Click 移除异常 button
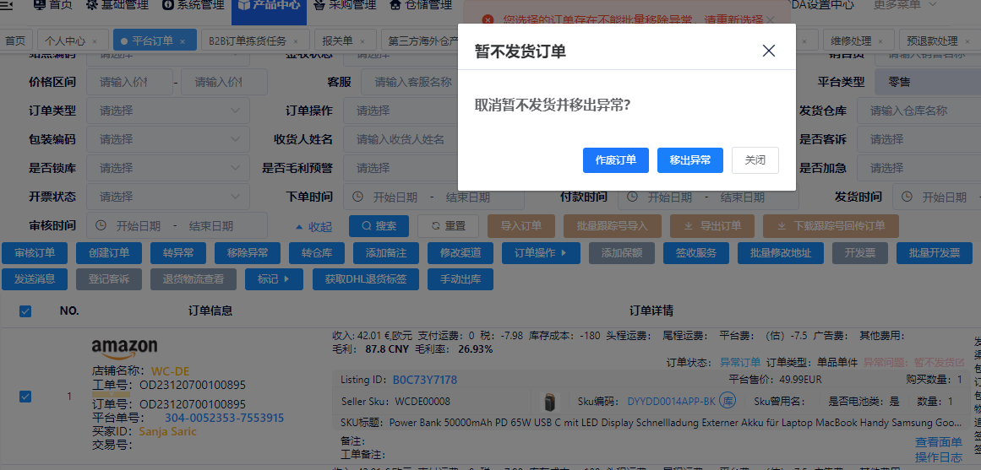The width and height of the screenshot is (981, 470). pos(248,253)
